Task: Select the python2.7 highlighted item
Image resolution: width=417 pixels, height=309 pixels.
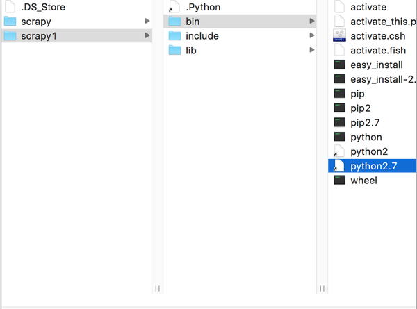Action: point(373,166)
